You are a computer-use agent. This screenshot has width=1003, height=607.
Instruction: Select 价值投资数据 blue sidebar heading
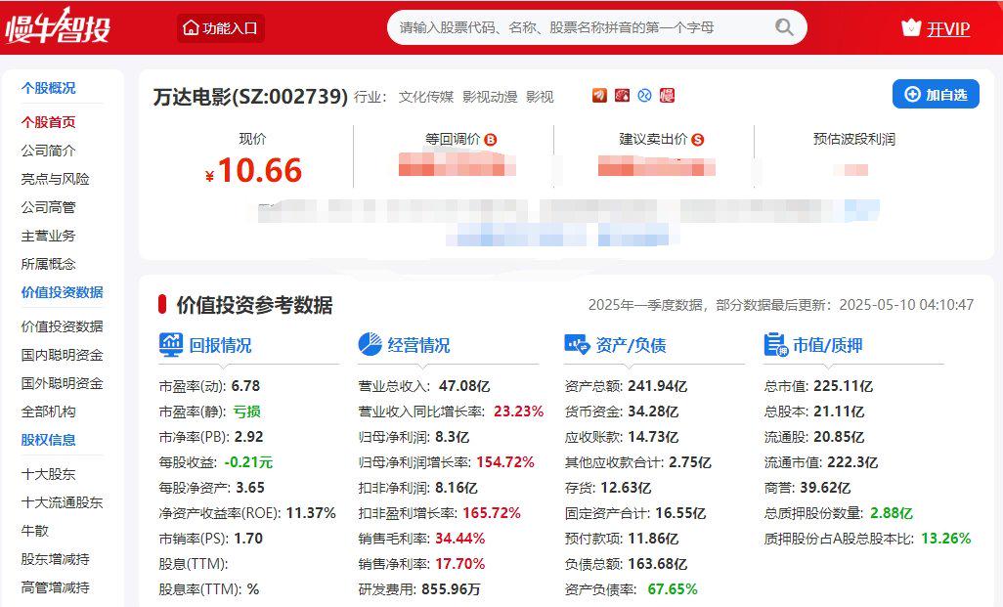pyautogui.click(x=62, y=292)
